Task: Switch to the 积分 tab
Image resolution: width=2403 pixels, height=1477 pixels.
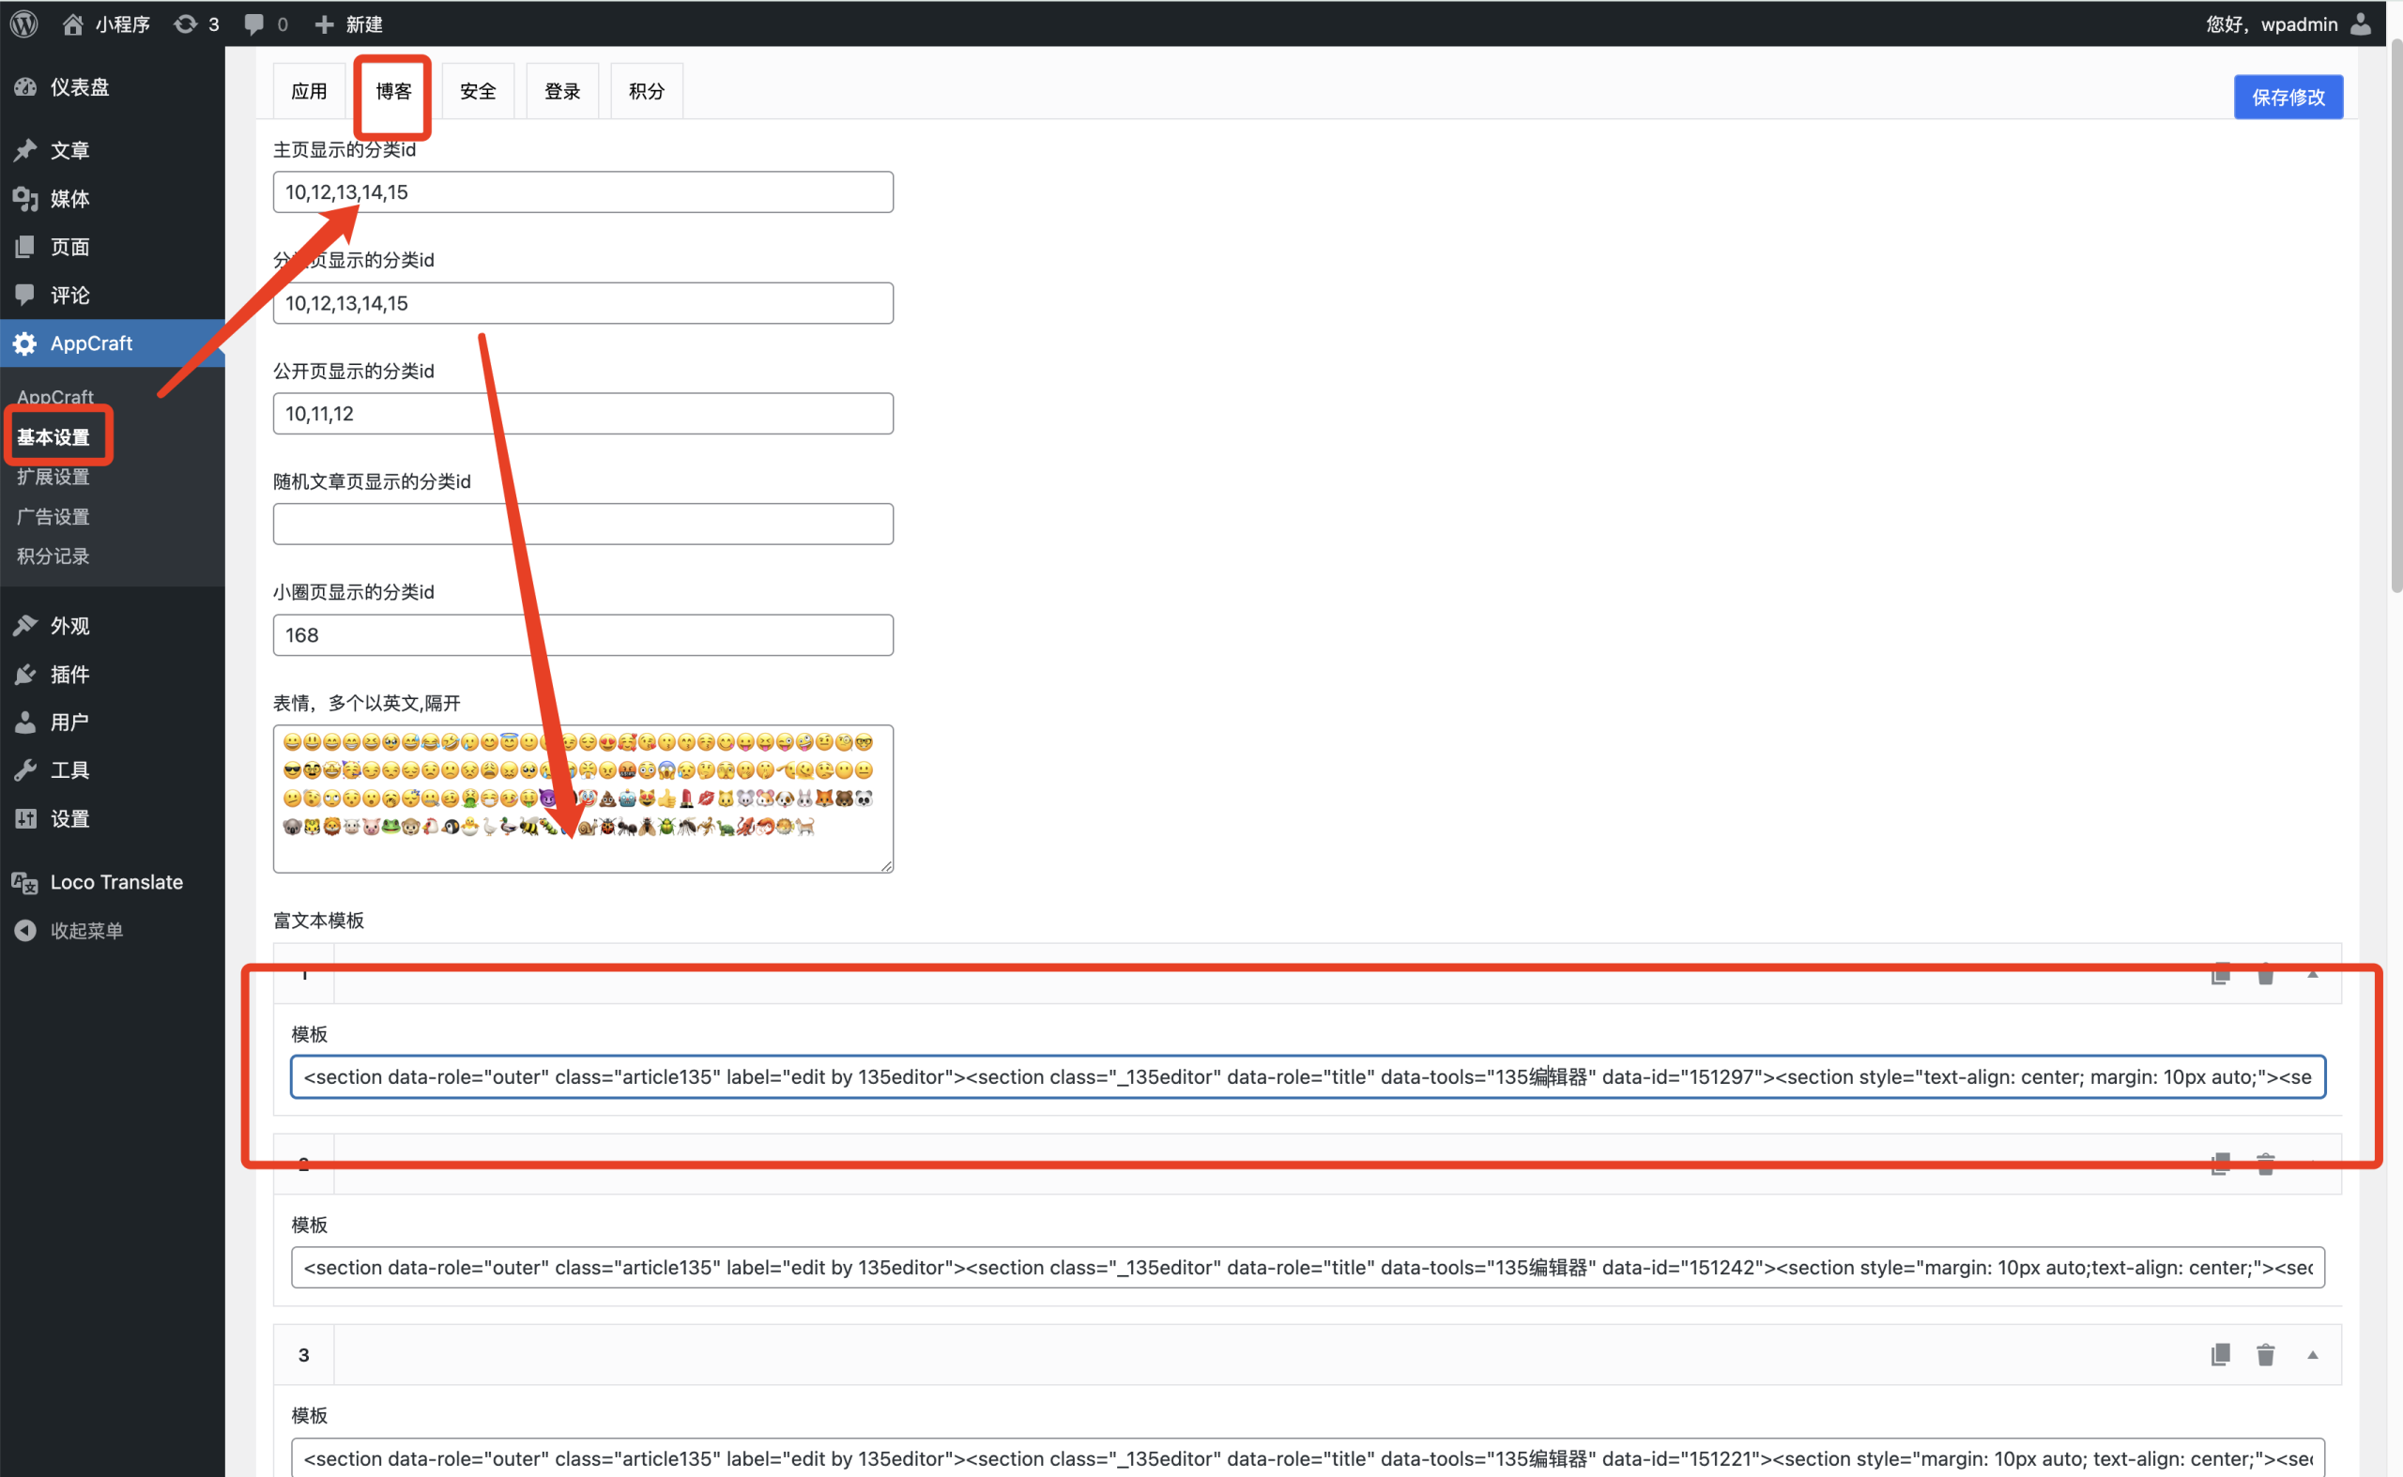Action: [x=646, y=91]
